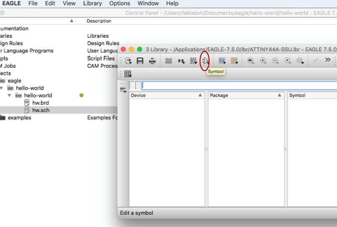Open the File menu

[33, 3]
